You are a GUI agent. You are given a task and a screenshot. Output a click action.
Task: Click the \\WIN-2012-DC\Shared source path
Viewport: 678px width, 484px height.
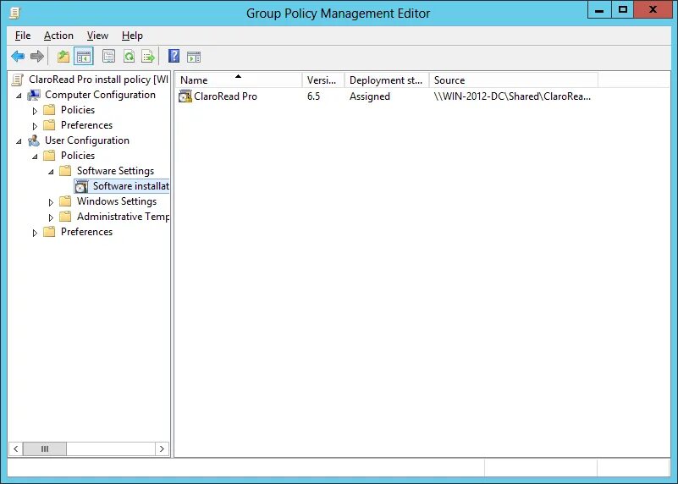512,96
